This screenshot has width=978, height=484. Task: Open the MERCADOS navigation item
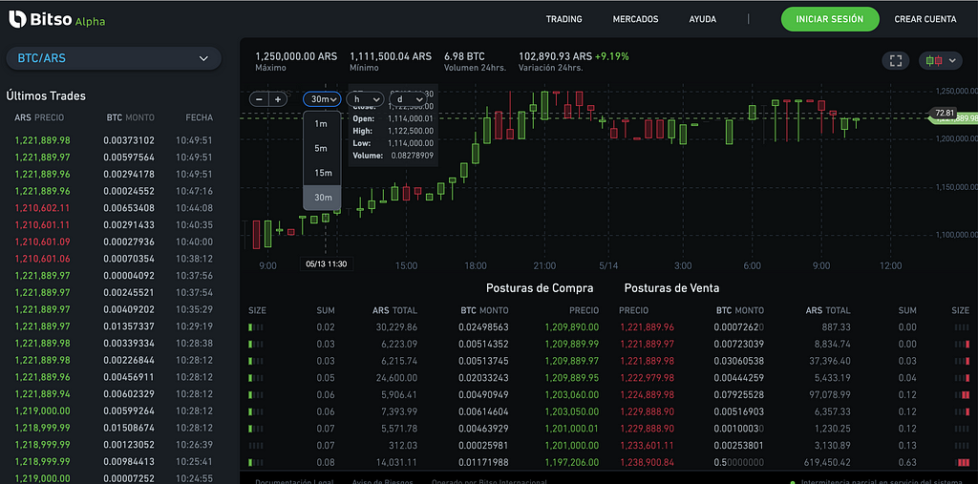click(635, 19)
